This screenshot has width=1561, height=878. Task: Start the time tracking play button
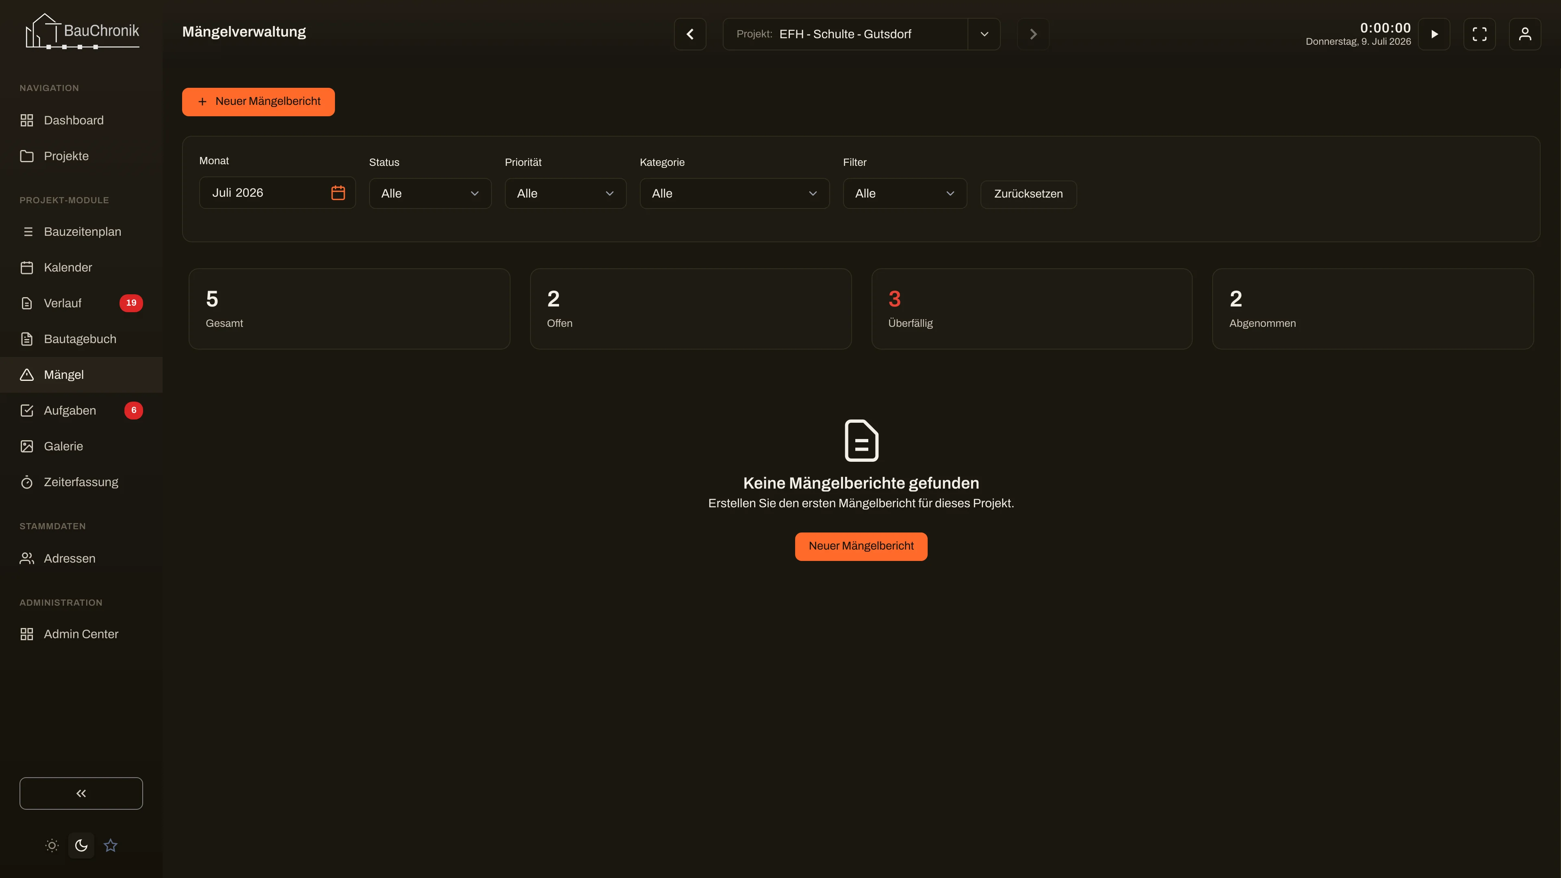pyautogui.click(x=1434, y=34)
